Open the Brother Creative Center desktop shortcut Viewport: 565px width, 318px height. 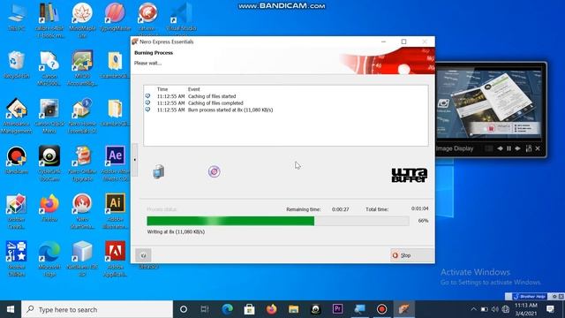(16, 211)
